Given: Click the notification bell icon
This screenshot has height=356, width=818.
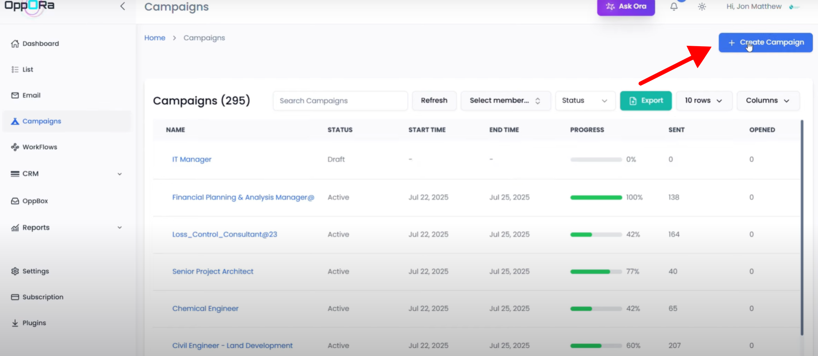Looking at the screenshot, I should coord(674,7).
